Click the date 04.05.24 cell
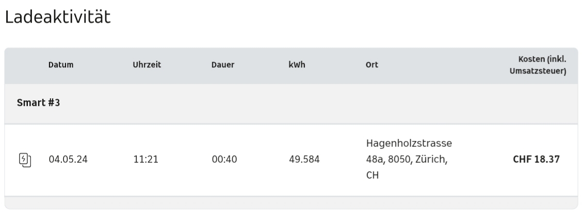The width and height of the screenshot is (583, 214). pos(68,159)
